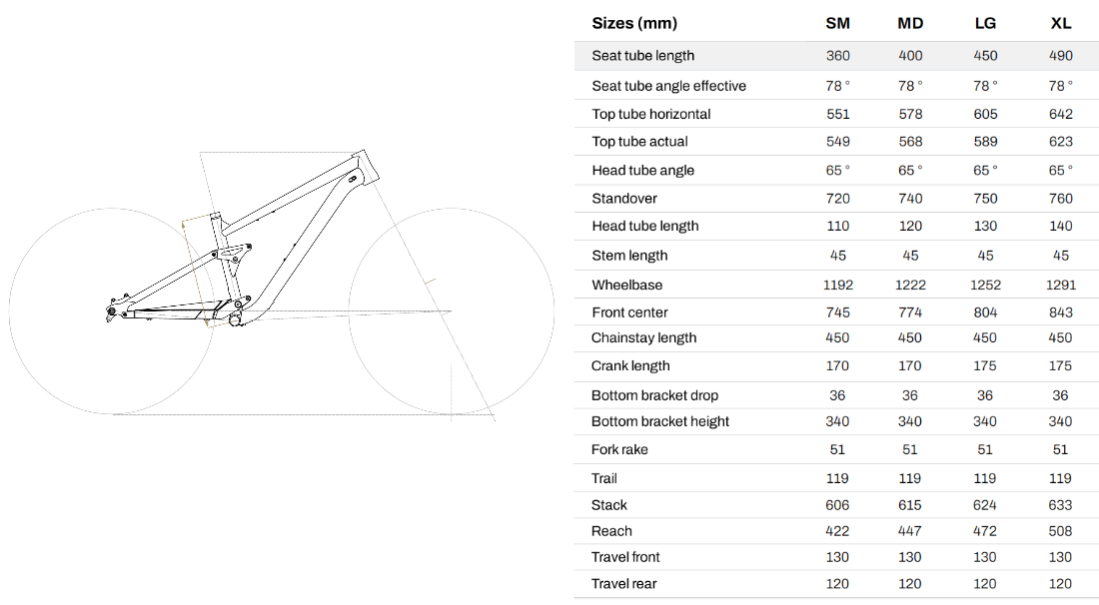
Task: Click the Stack value for SM
Action: coord(837,505)
